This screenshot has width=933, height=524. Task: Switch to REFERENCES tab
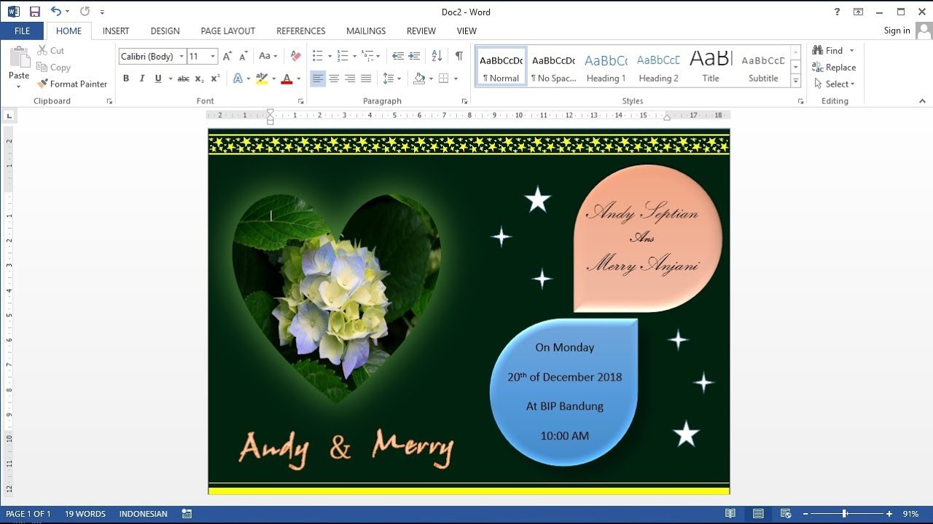point(300,31)
